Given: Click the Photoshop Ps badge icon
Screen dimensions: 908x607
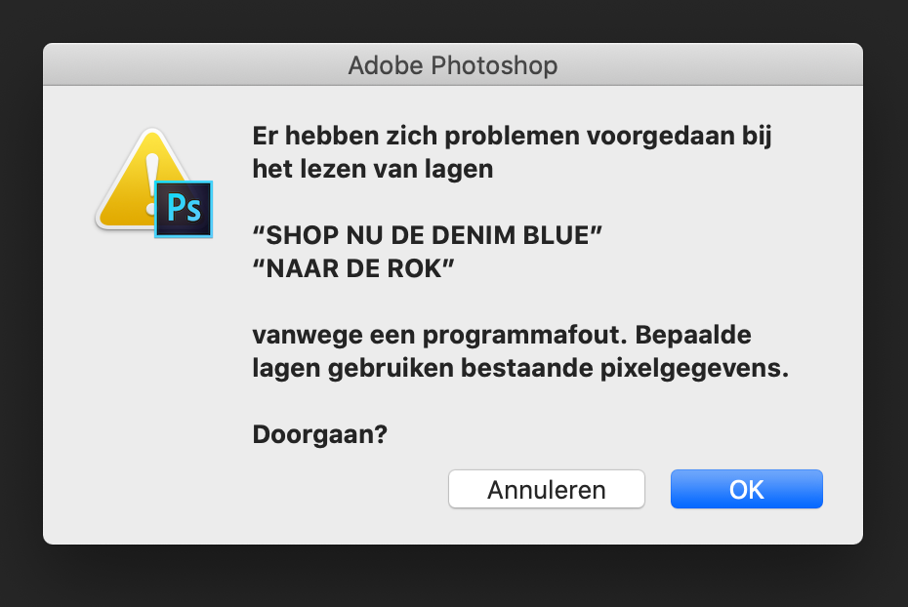Looking at the screenshot, I should point(184,208).
